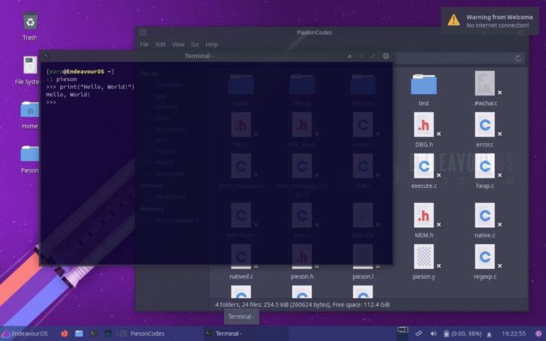Click the nativeif.c file name
Image resolution: width=546 pixels, height=341 pixels.
click(x=241, y=277)
